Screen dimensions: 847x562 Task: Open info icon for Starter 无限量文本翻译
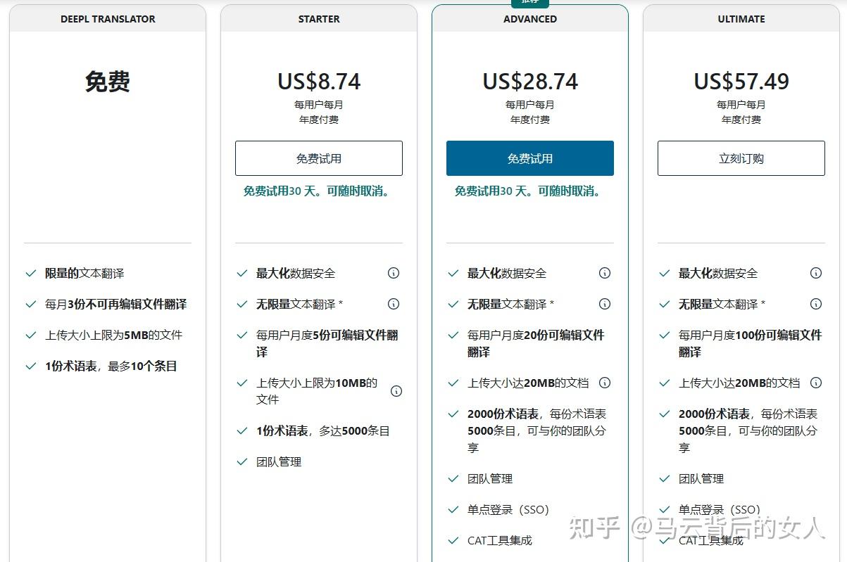click(x=394, y=304)
